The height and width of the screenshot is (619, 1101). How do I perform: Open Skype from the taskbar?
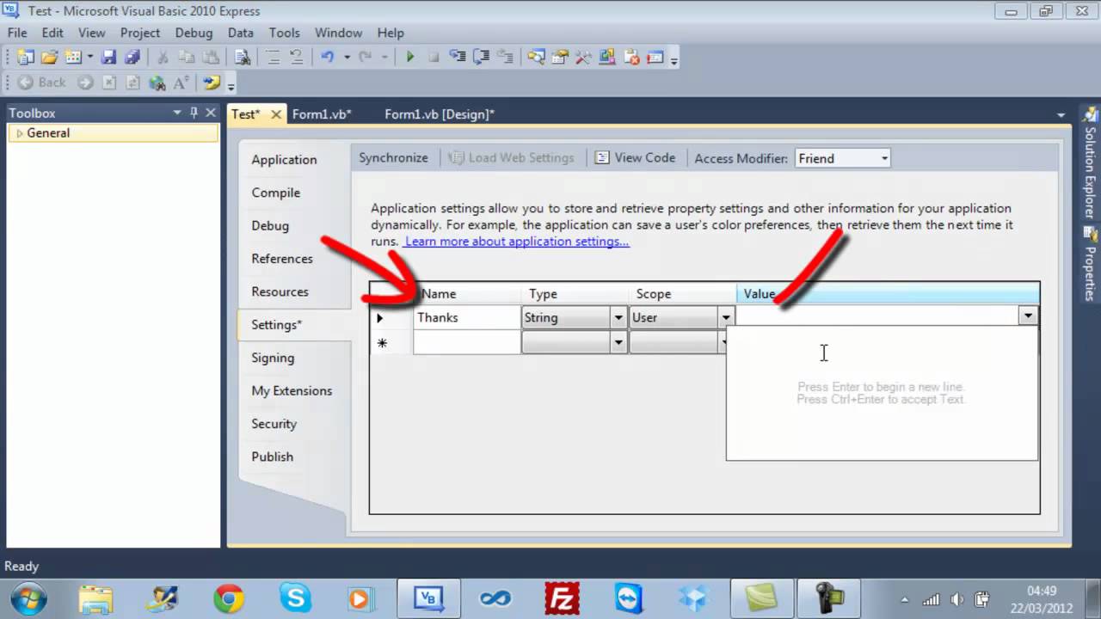295,598
